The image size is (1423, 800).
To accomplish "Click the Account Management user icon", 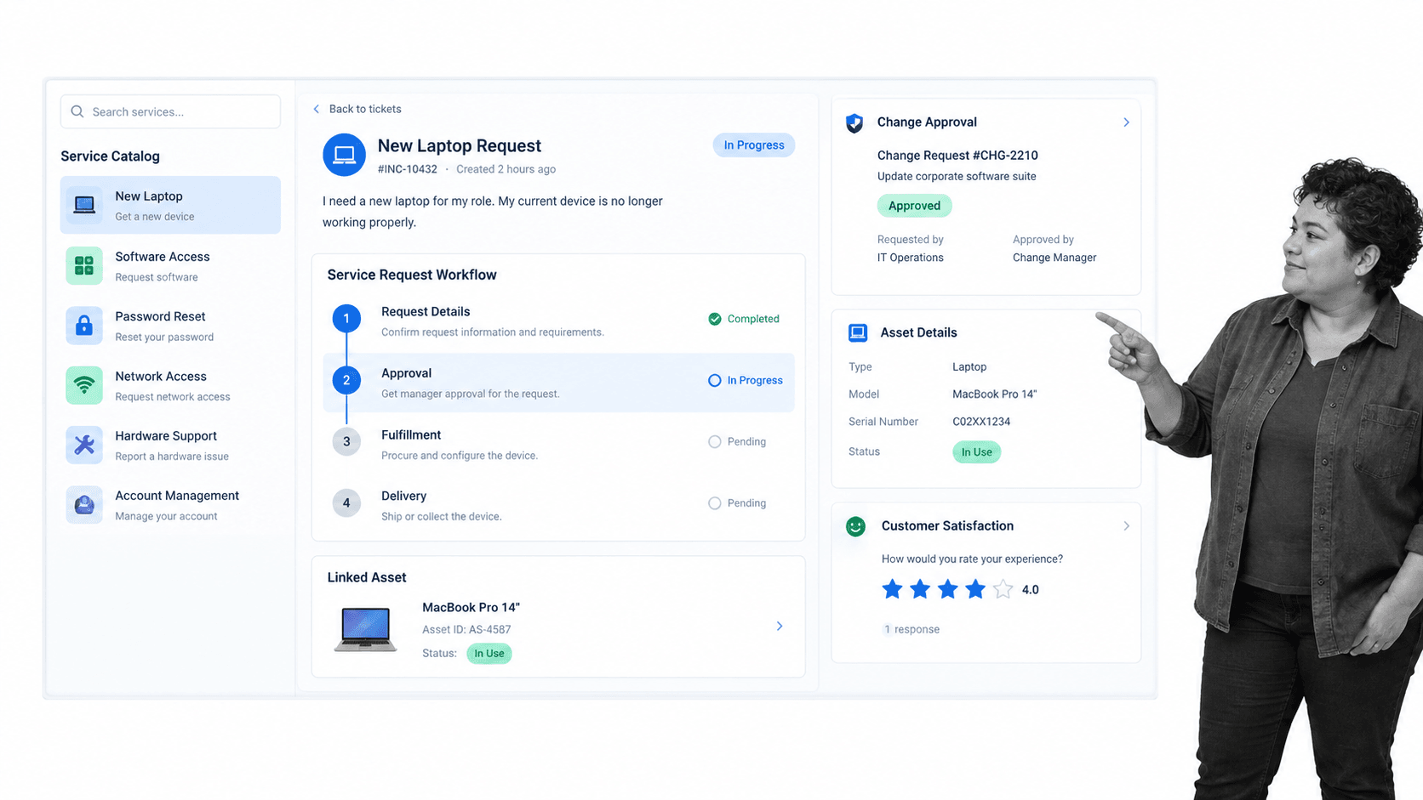I will click(84, 505).
